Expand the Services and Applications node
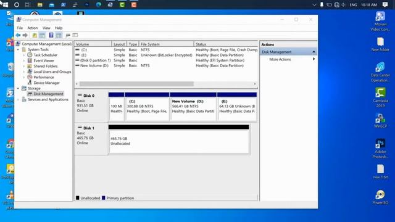395x222 pixels. point(18,99)
